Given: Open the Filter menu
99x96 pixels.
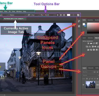Looking at the screenshot, I should [x=6, y=12].
